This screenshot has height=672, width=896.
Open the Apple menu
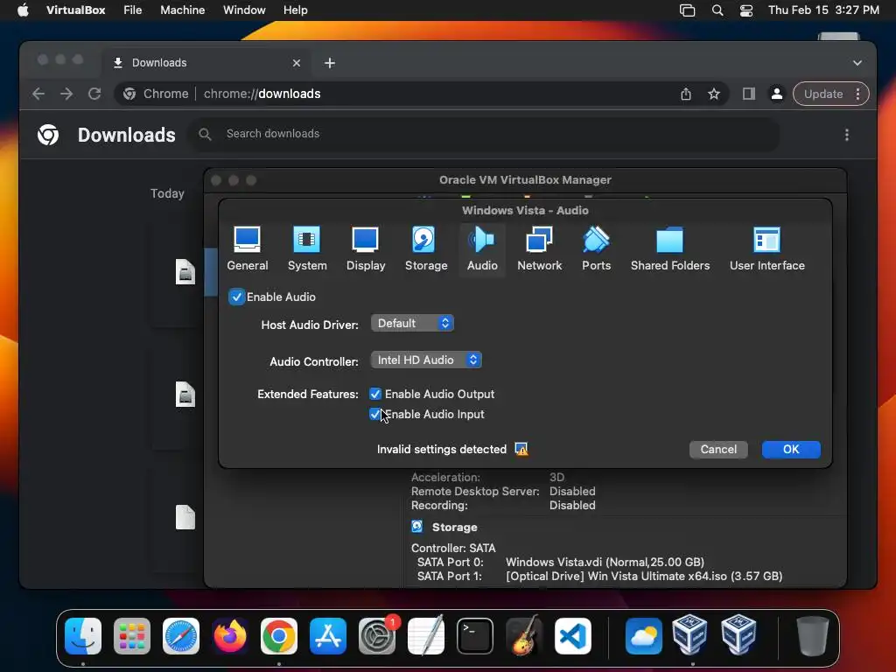pos(23,10)
